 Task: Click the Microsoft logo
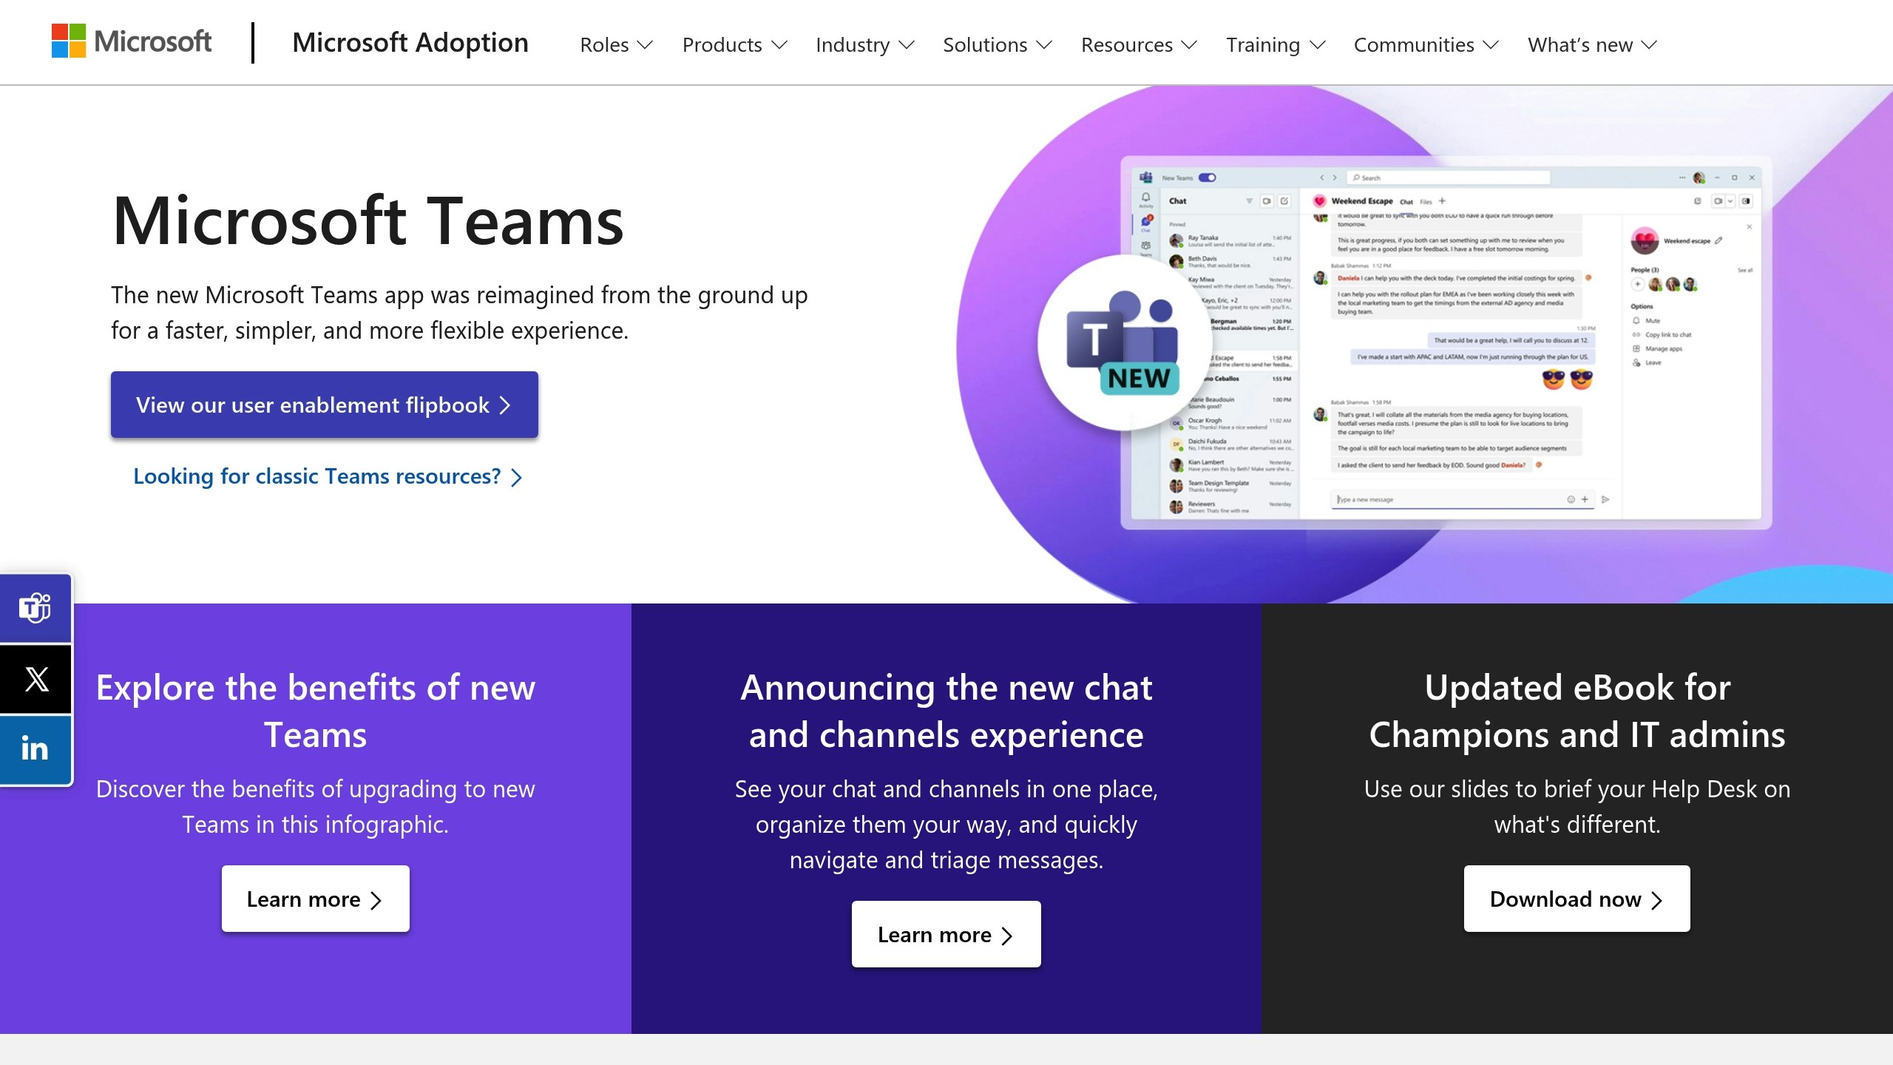(132, 41)
